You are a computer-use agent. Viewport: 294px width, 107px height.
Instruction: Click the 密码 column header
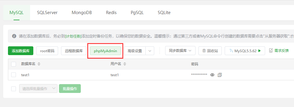195,64
